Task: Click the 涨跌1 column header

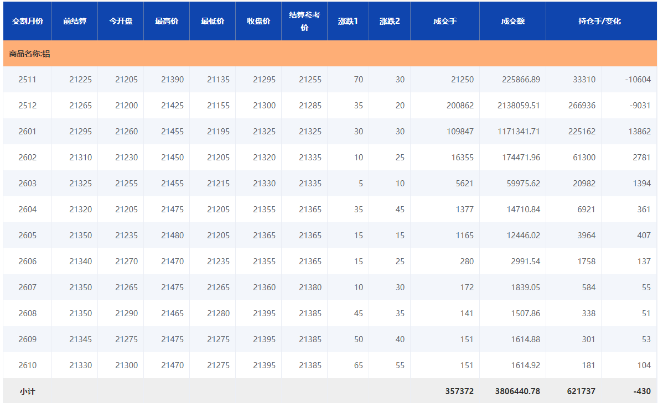Action: (348, 21)
